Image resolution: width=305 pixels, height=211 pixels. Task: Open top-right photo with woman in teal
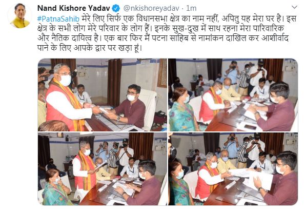(233, 95)
